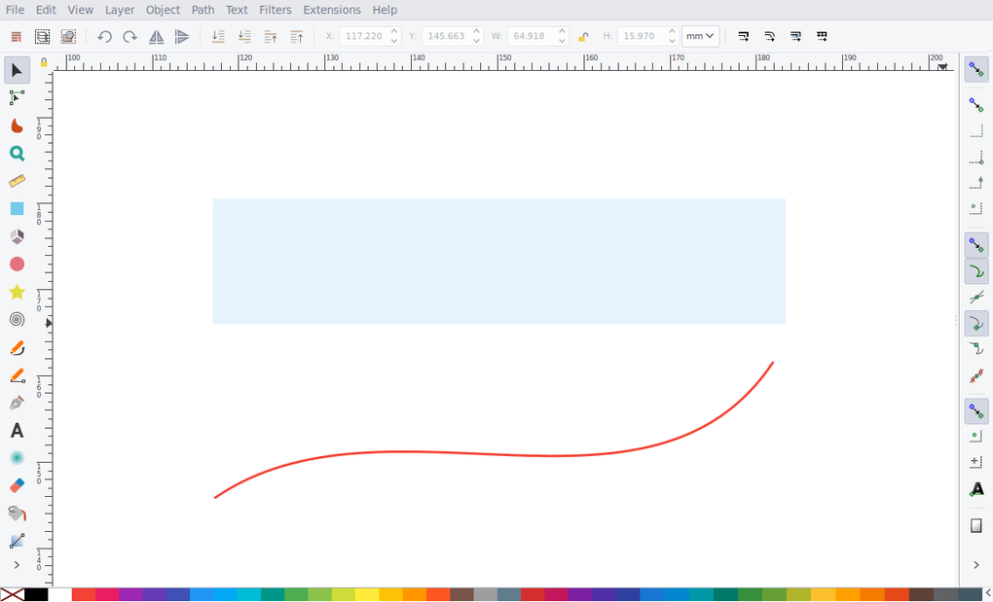This screenshot has width=993, height=602.
Task: Open the Path menu
Action: click(x=202, y=10)
